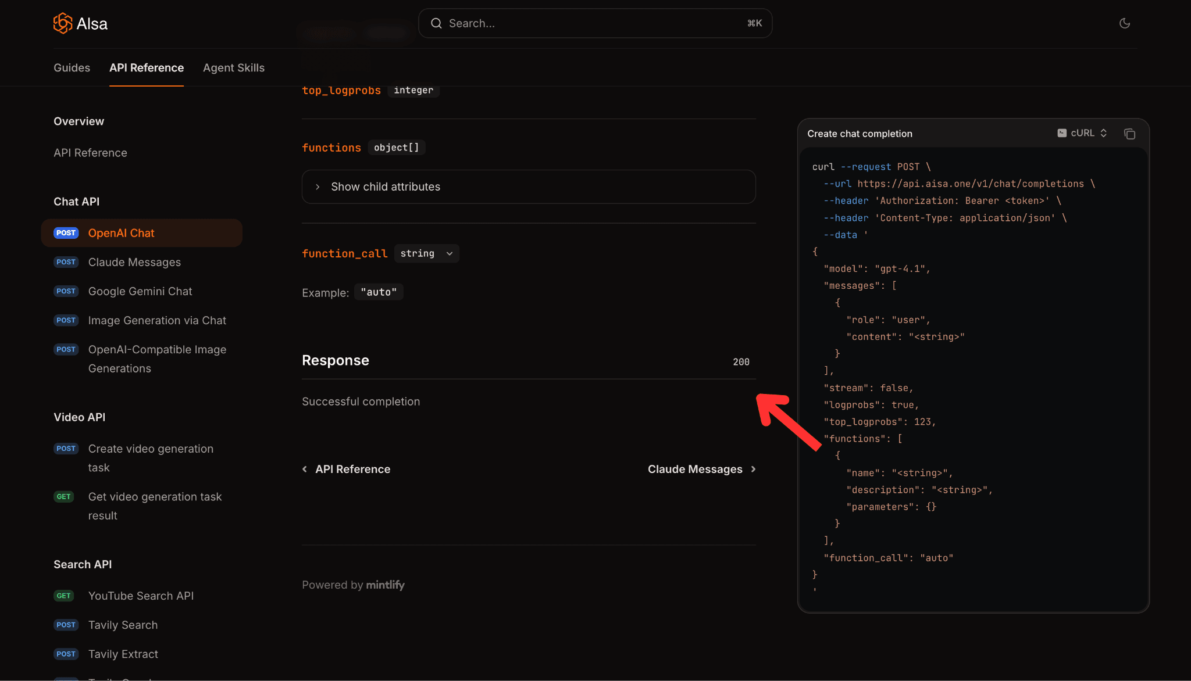Screen dimensions: 1191x681
Task: Open YouTube Search API endpoint
Action: (141, 596)
